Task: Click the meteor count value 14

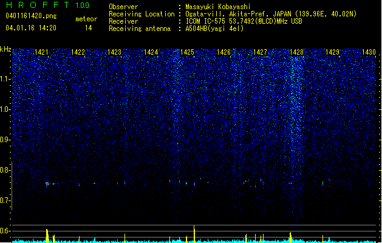Action: pos(89,28)
